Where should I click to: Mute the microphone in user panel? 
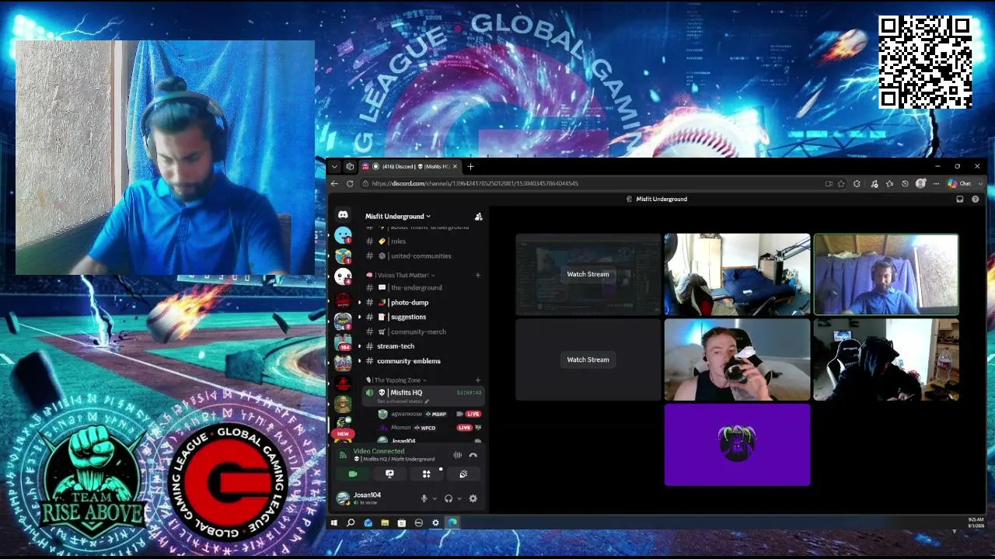pyautogui.click(x=424, y=498)
